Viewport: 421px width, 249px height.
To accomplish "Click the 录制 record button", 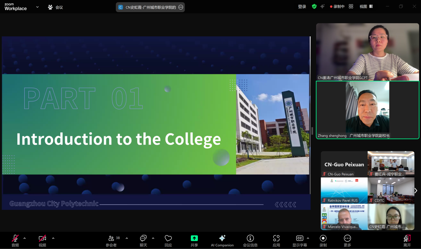I will tap(323, 241).
